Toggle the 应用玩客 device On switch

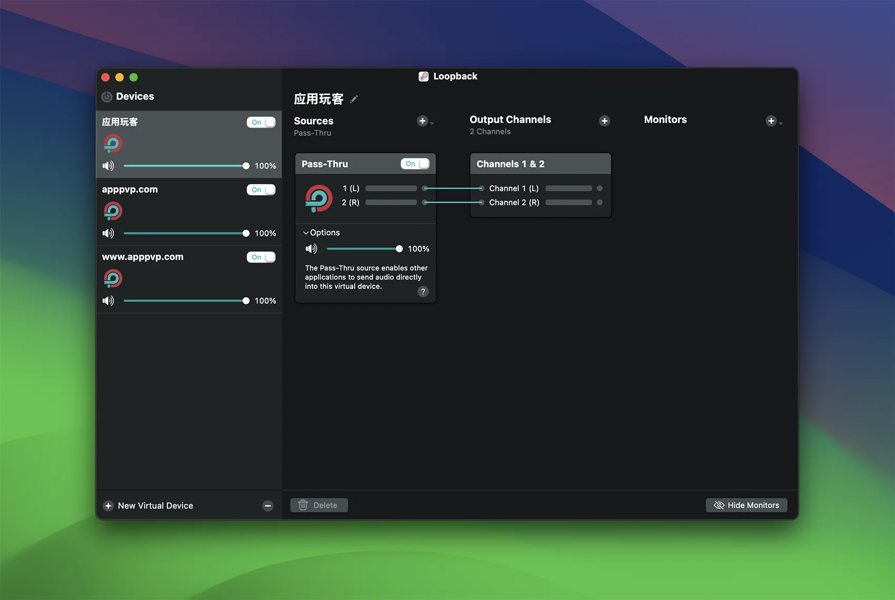[261, 122]
